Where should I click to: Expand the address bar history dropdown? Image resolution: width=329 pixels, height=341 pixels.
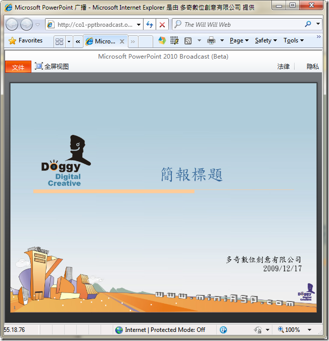click(138, 25)
